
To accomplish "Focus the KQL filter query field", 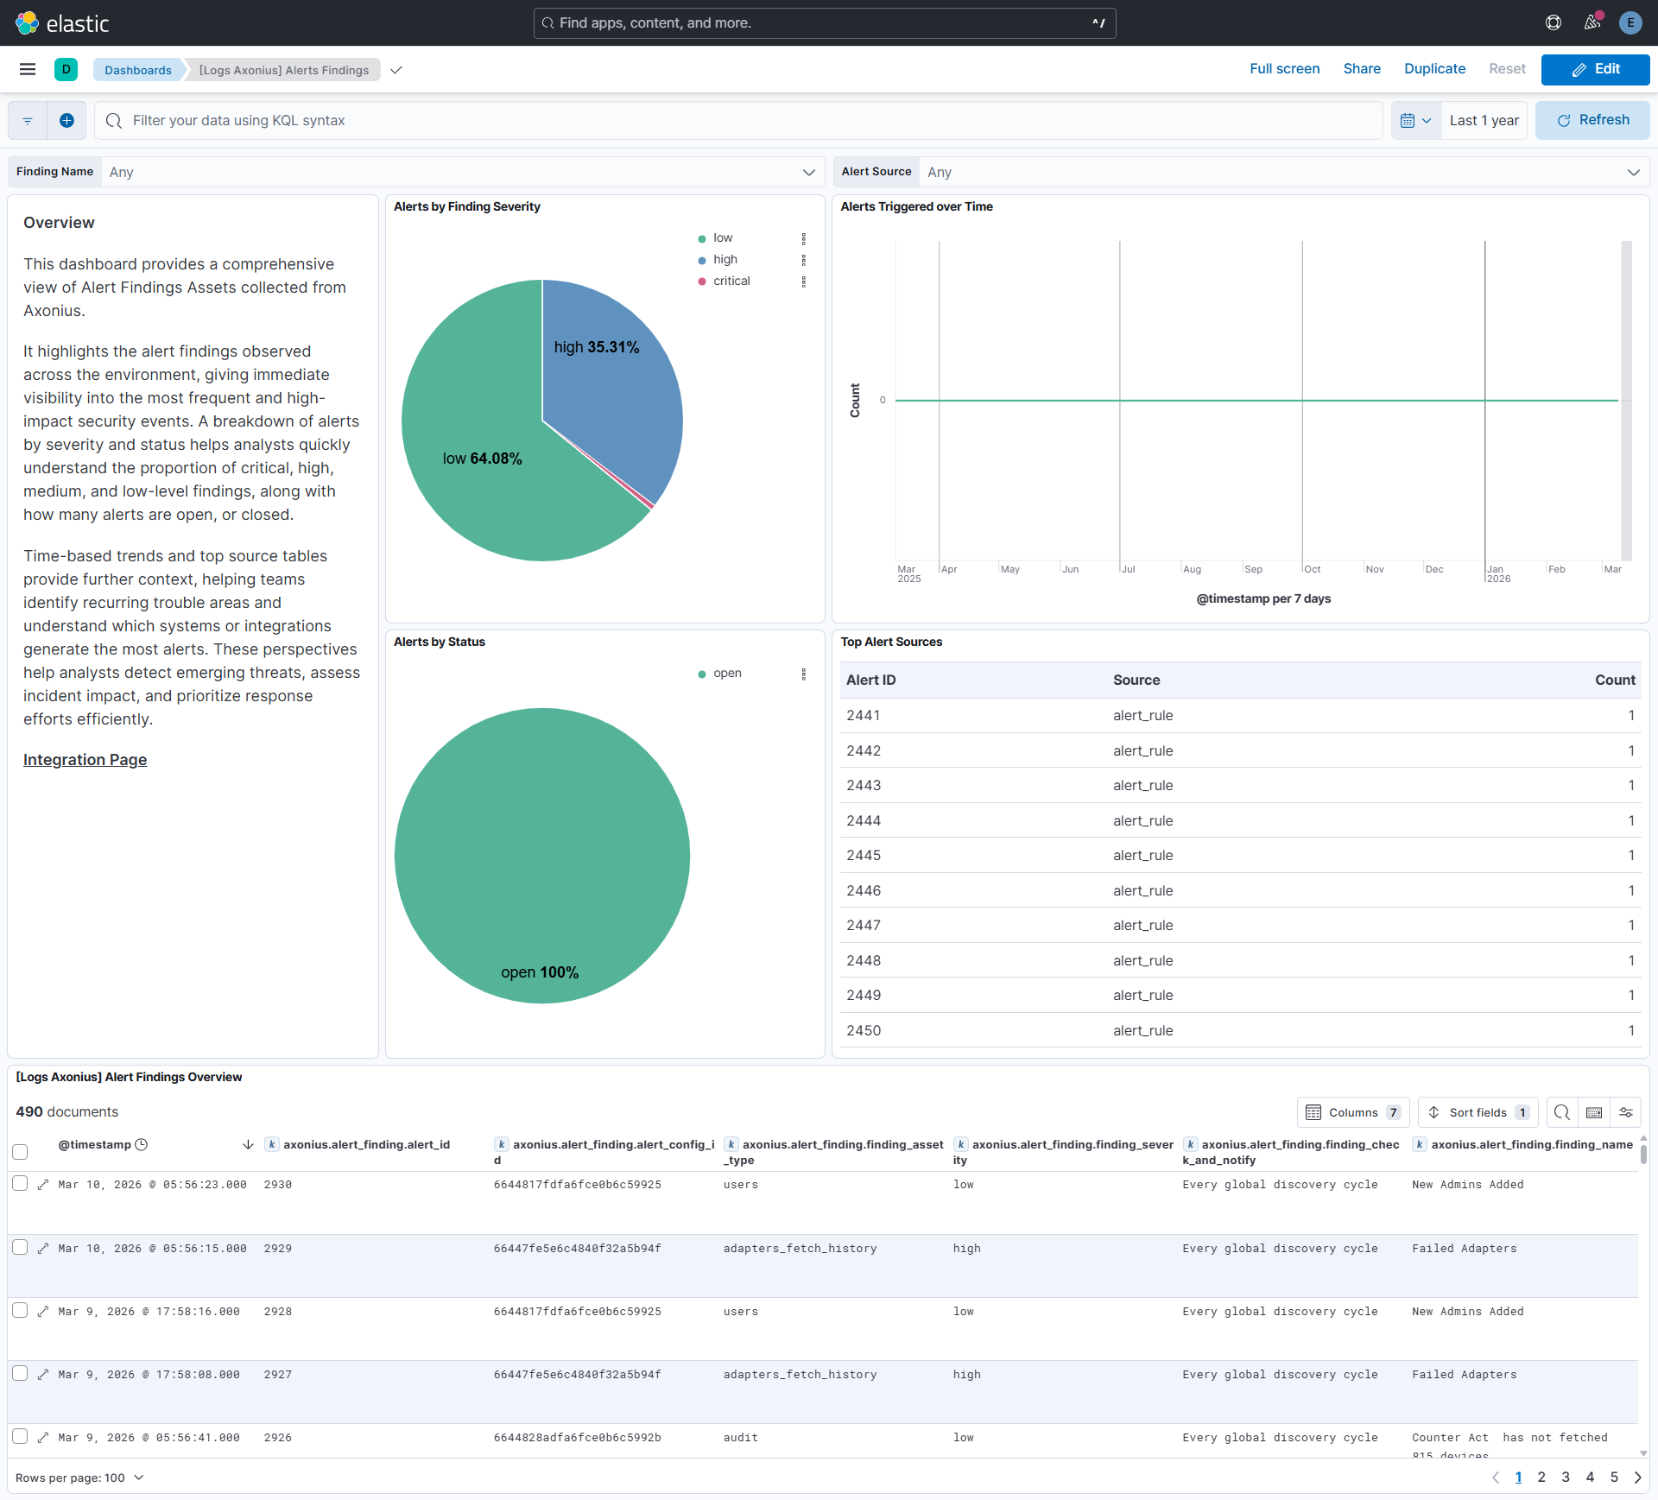I will click(738, 121).
